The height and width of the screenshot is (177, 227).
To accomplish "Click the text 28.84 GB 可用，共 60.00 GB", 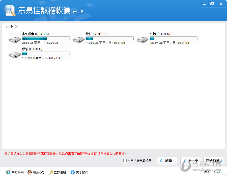I will pos(40,43).
